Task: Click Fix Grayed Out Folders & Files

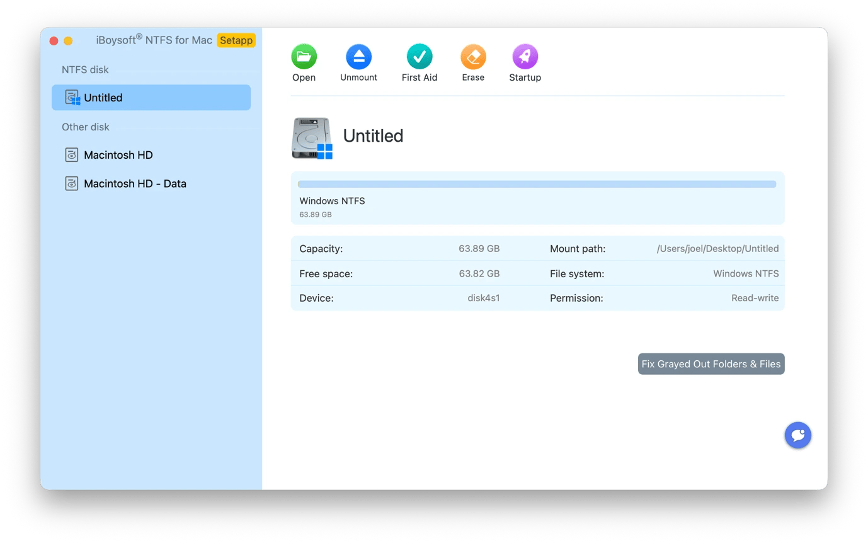Action: [x=711, y=364]
